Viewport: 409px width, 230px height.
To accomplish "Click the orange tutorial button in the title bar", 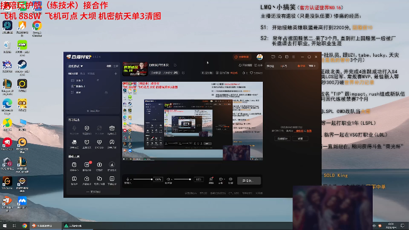I will click(241, 57).
